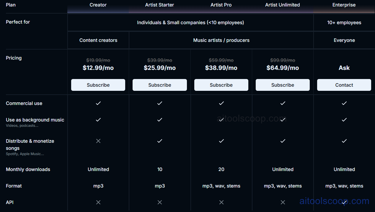The image size is (375, 212).
Task: Click the Distribute checkmark under Artist Unlimited
Action: tap(283, 141)
